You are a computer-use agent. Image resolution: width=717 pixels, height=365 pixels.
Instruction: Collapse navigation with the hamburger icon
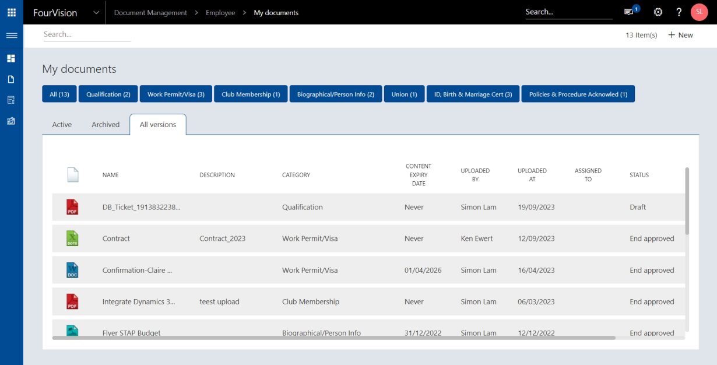click(x=11, y=35)
